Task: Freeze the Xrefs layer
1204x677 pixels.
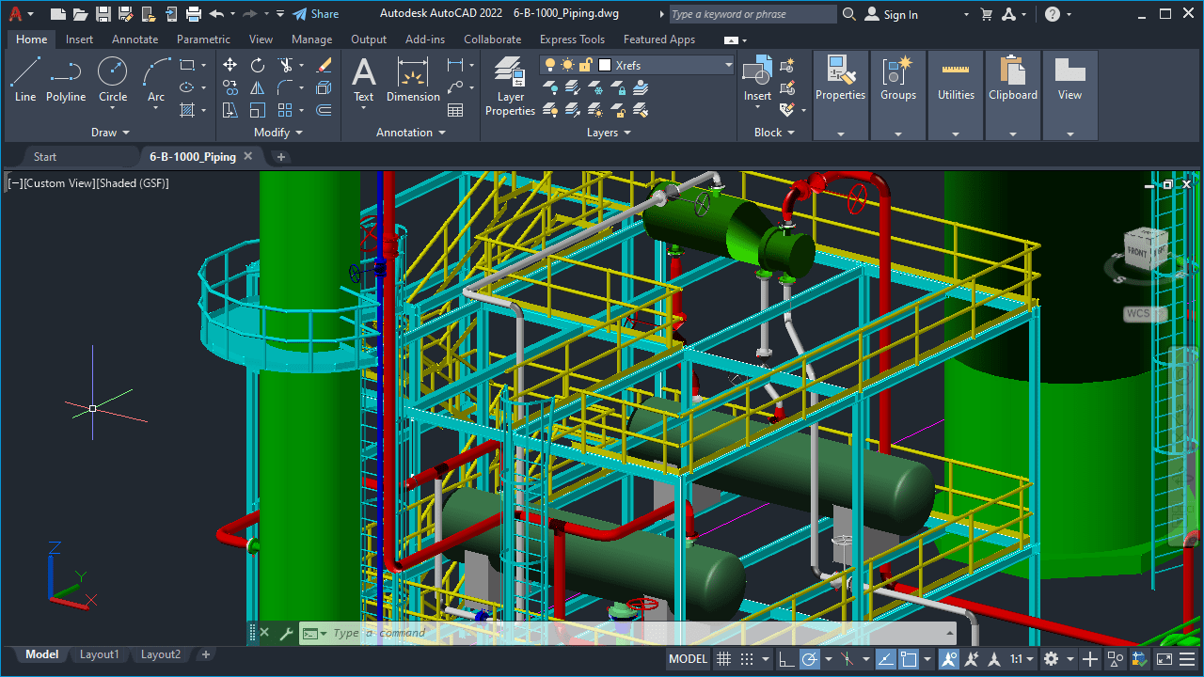Action: click(566, 66)
